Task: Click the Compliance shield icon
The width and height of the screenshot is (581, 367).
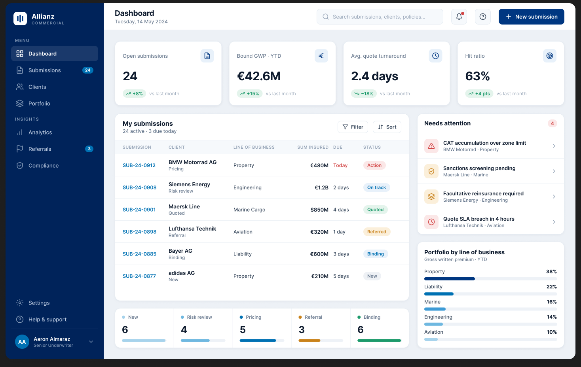Action: pos(20,166)
